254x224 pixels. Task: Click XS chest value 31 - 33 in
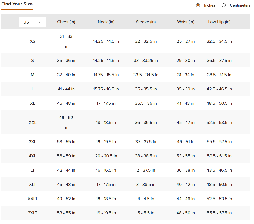(66, 41)
